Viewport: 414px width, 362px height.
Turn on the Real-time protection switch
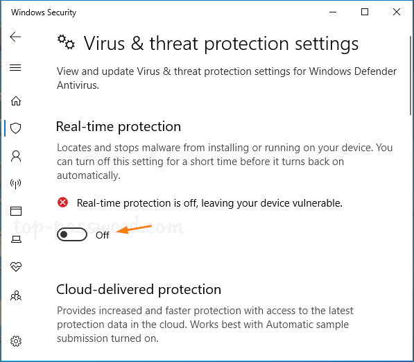[x=72, y=234]
